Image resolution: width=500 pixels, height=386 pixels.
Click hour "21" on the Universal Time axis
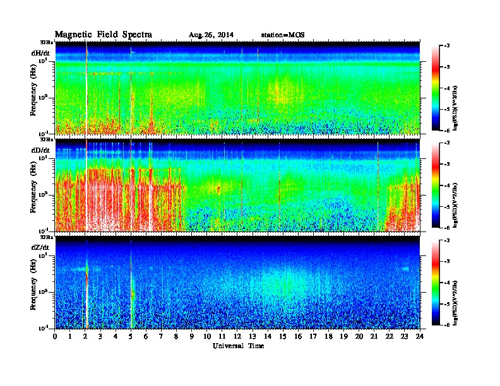point(374,336)
